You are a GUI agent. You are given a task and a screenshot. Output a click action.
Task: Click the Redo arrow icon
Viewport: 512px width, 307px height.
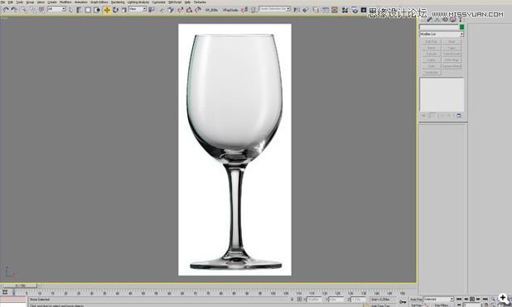click(14, 10)
